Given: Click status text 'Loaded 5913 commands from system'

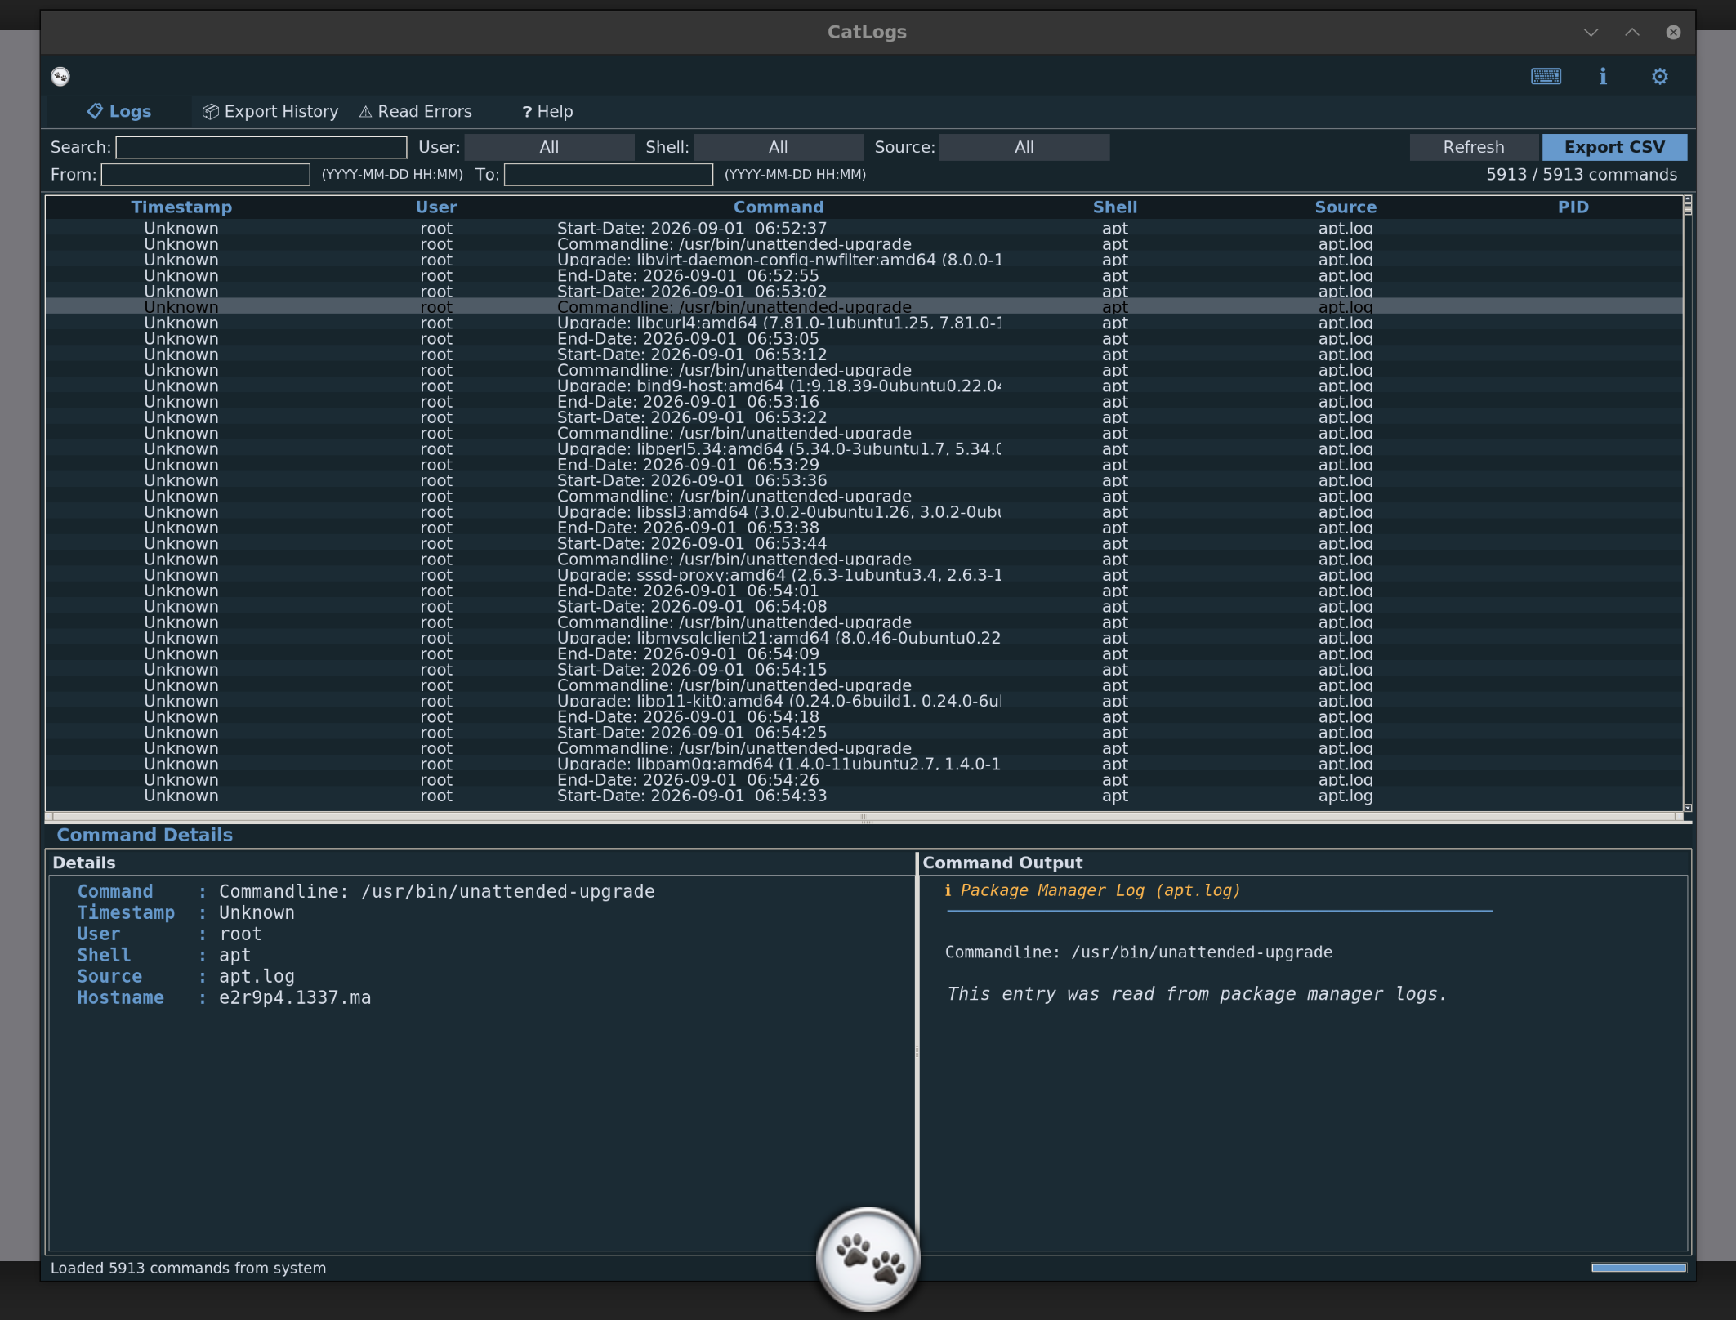Looking at the screenshot, I should (x=188, y=1268).
